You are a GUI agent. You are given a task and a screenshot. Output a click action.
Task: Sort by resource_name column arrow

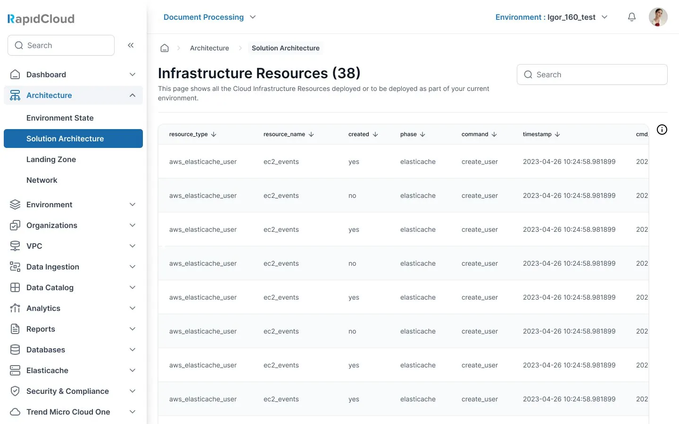click(311, 134)
